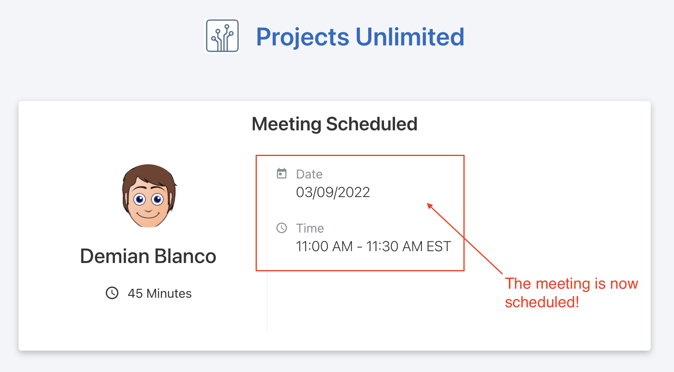Click the "Time" label
Viewport: 674px width, 372px height.
click(310, 228)
